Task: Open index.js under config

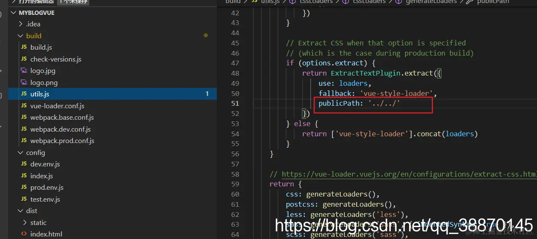Action: point(42,176)
